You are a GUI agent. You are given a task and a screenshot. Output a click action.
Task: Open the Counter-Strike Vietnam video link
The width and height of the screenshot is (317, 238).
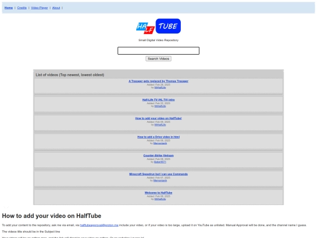[x=158, y=156]
